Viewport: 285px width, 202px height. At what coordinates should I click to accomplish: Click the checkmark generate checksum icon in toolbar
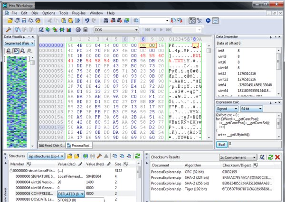click(x=41, y=30)
